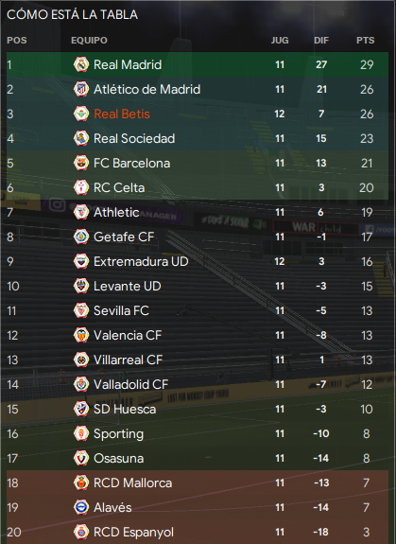Click the RCD Espanyol crest icon

pyautogui.click(x=81, y=533)
